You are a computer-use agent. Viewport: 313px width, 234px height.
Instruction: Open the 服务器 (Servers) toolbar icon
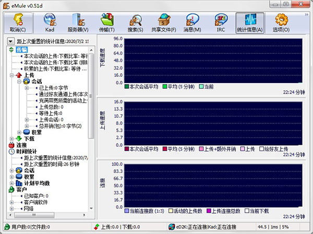click(x=77, y=22)
